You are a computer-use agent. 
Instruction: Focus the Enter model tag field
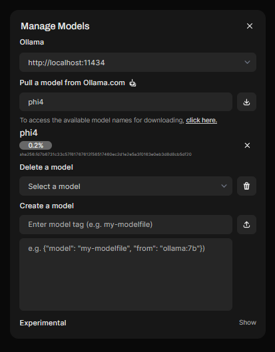click(126, 224)
